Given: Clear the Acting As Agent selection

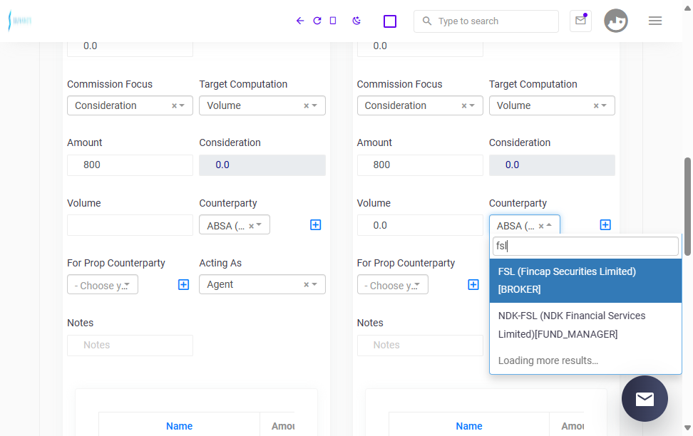Looking at the screenshot, I should point(306,284).
